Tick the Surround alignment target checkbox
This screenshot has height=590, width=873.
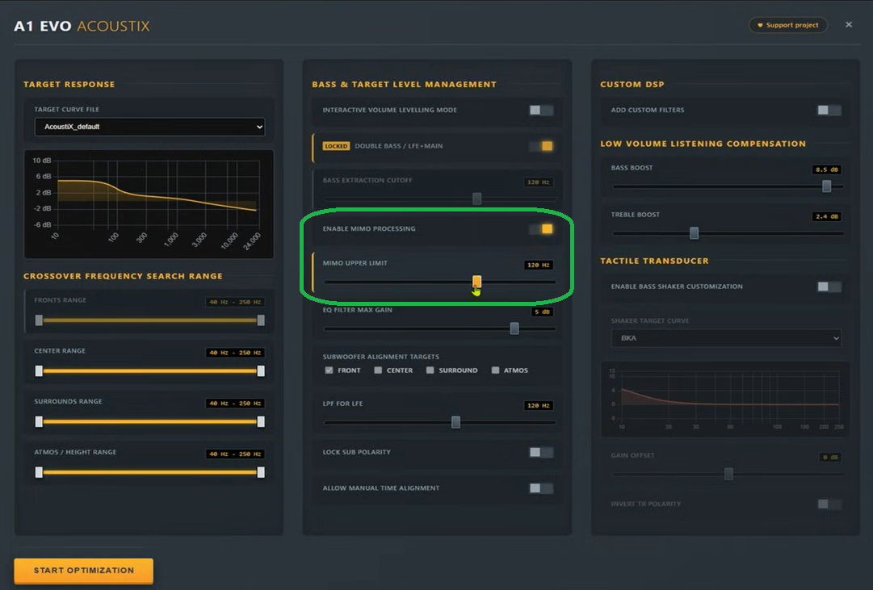tap(430, 370)
